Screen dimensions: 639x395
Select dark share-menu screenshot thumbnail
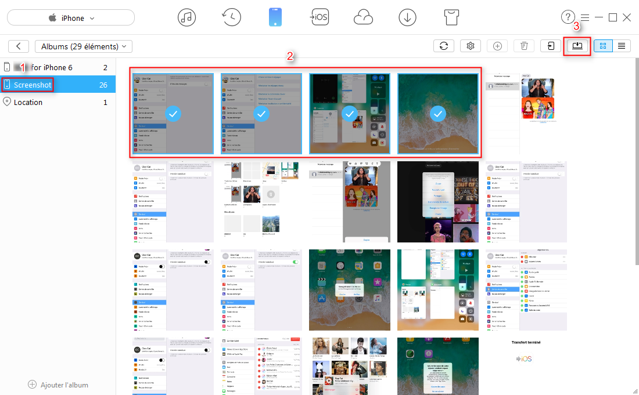[x=437, y=202]
